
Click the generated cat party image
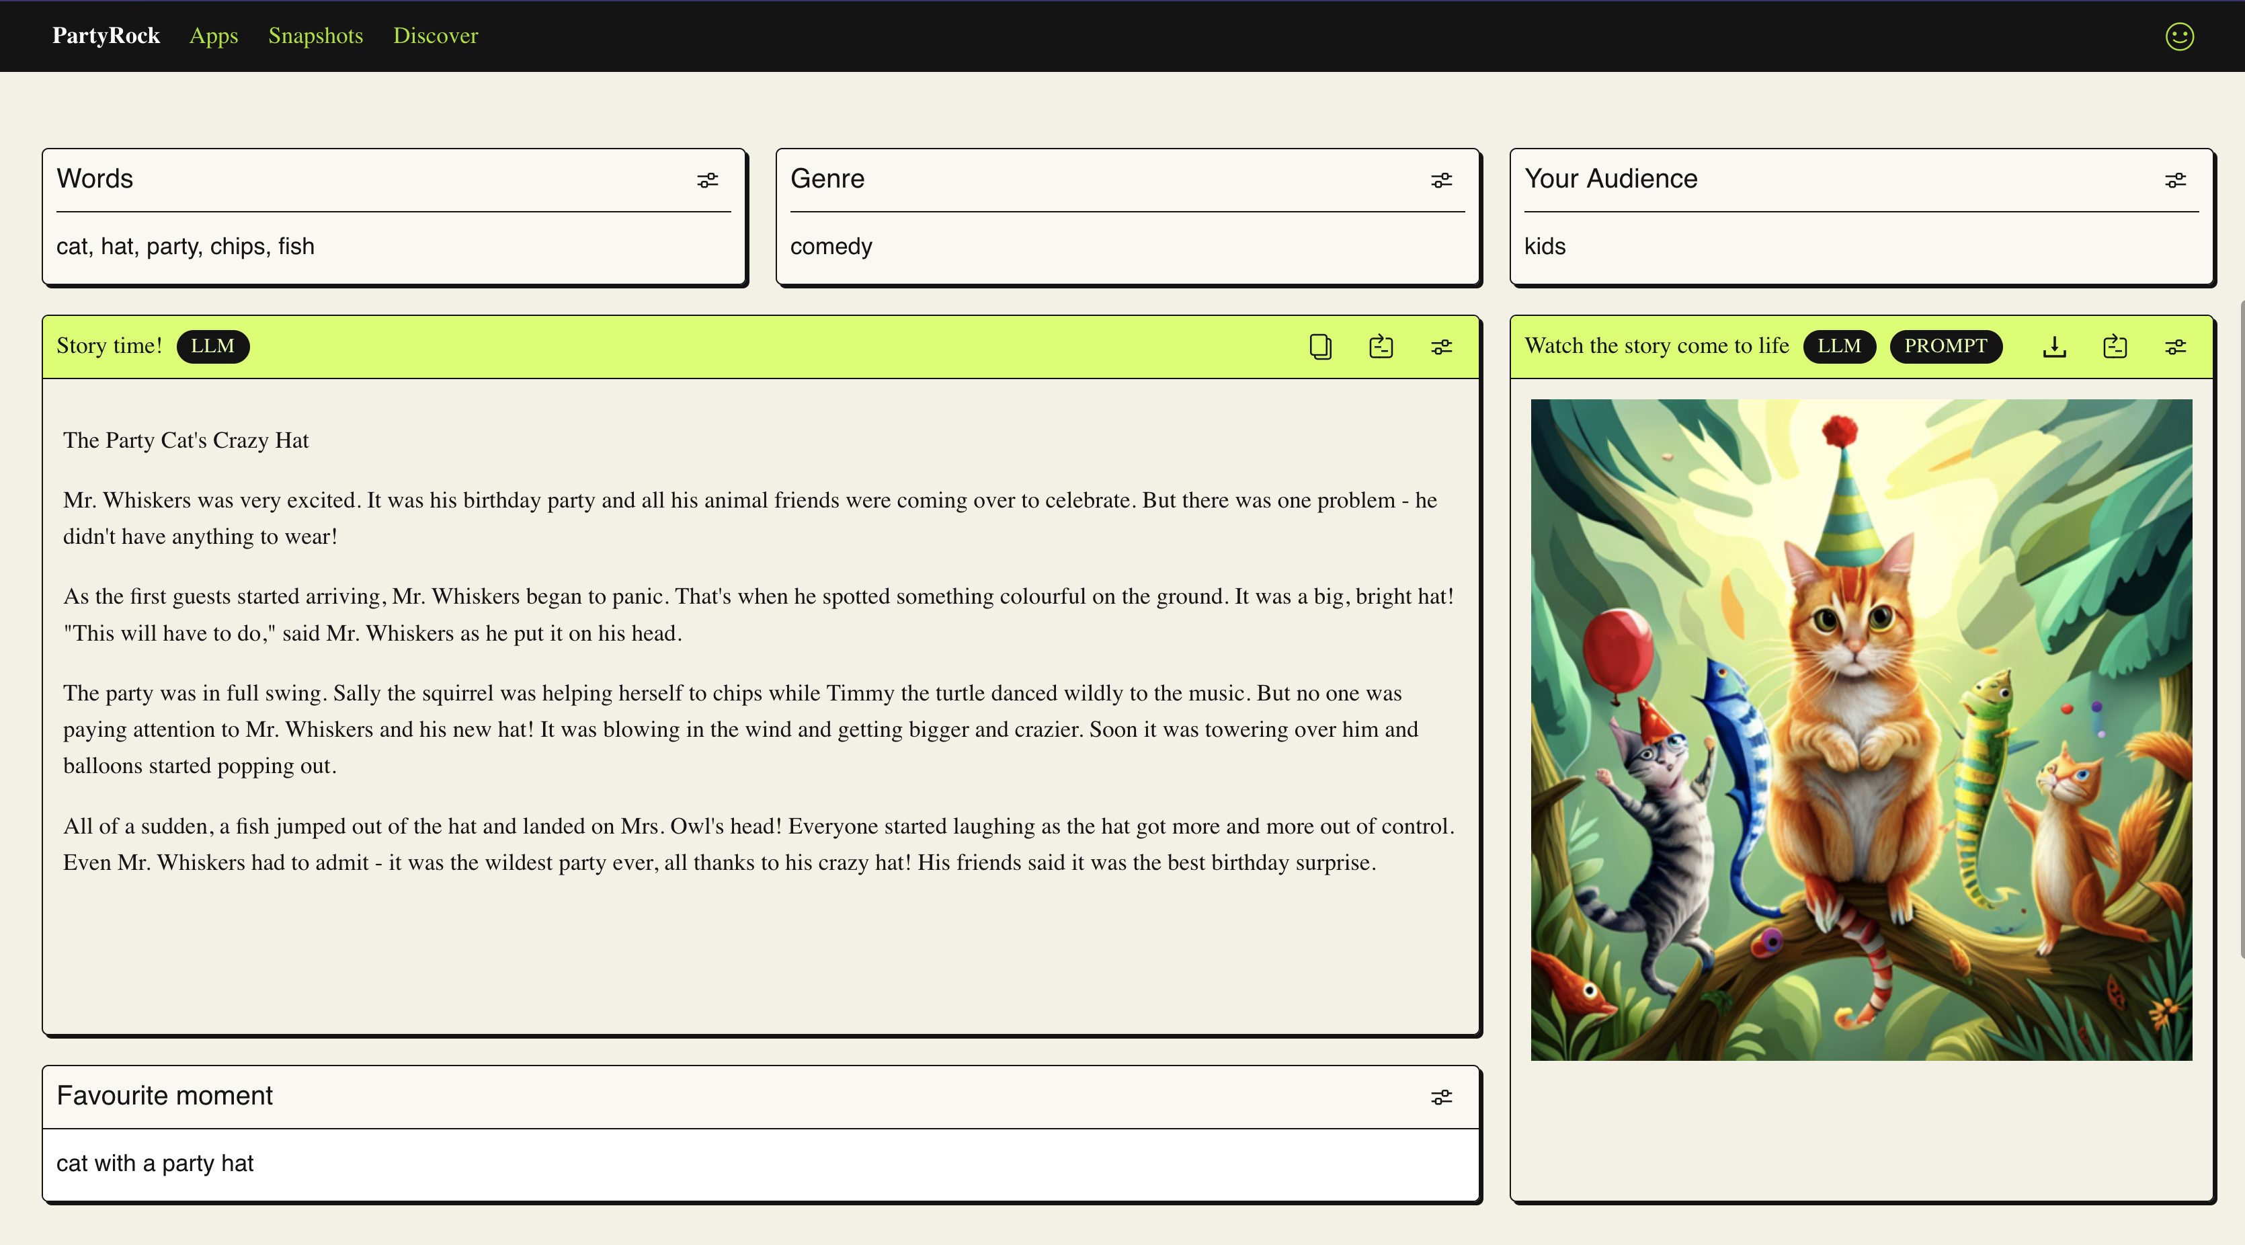pyautogui.click(x=1861, y=730)
